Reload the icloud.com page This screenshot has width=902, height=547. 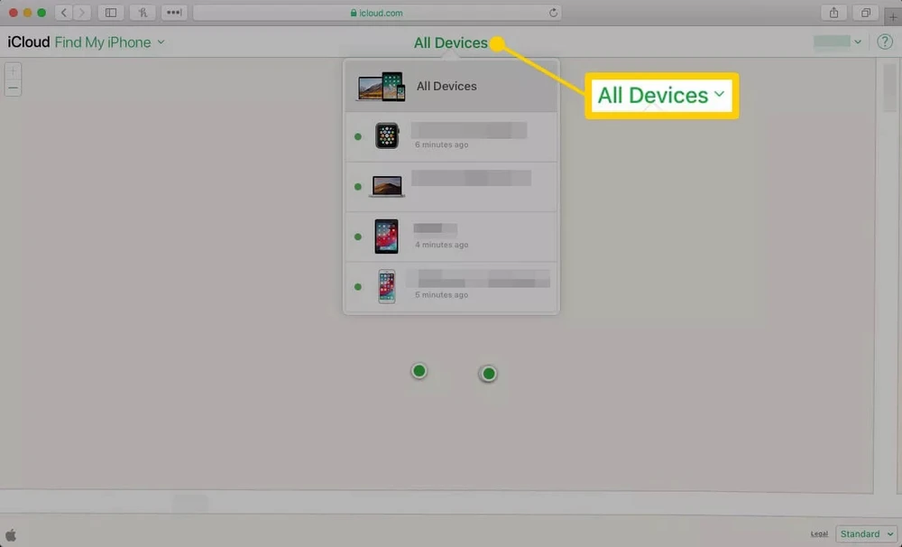[553, 14]
